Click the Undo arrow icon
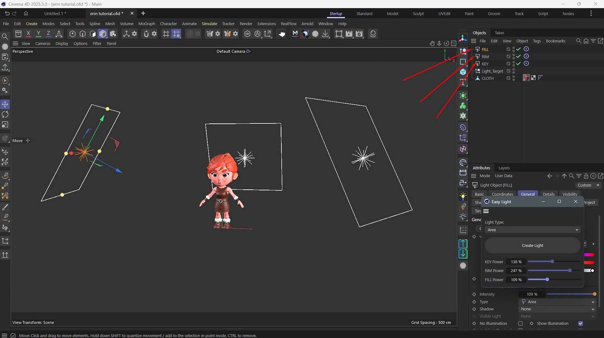This screenshot has width=604, height=338. click(x=7, y=13)
